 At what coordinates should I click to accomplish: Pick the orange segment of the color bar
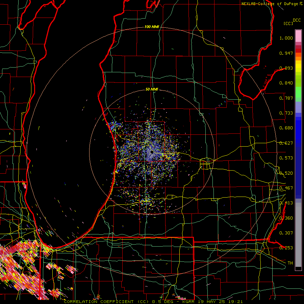pyautogui.click(x=298, y=58)
